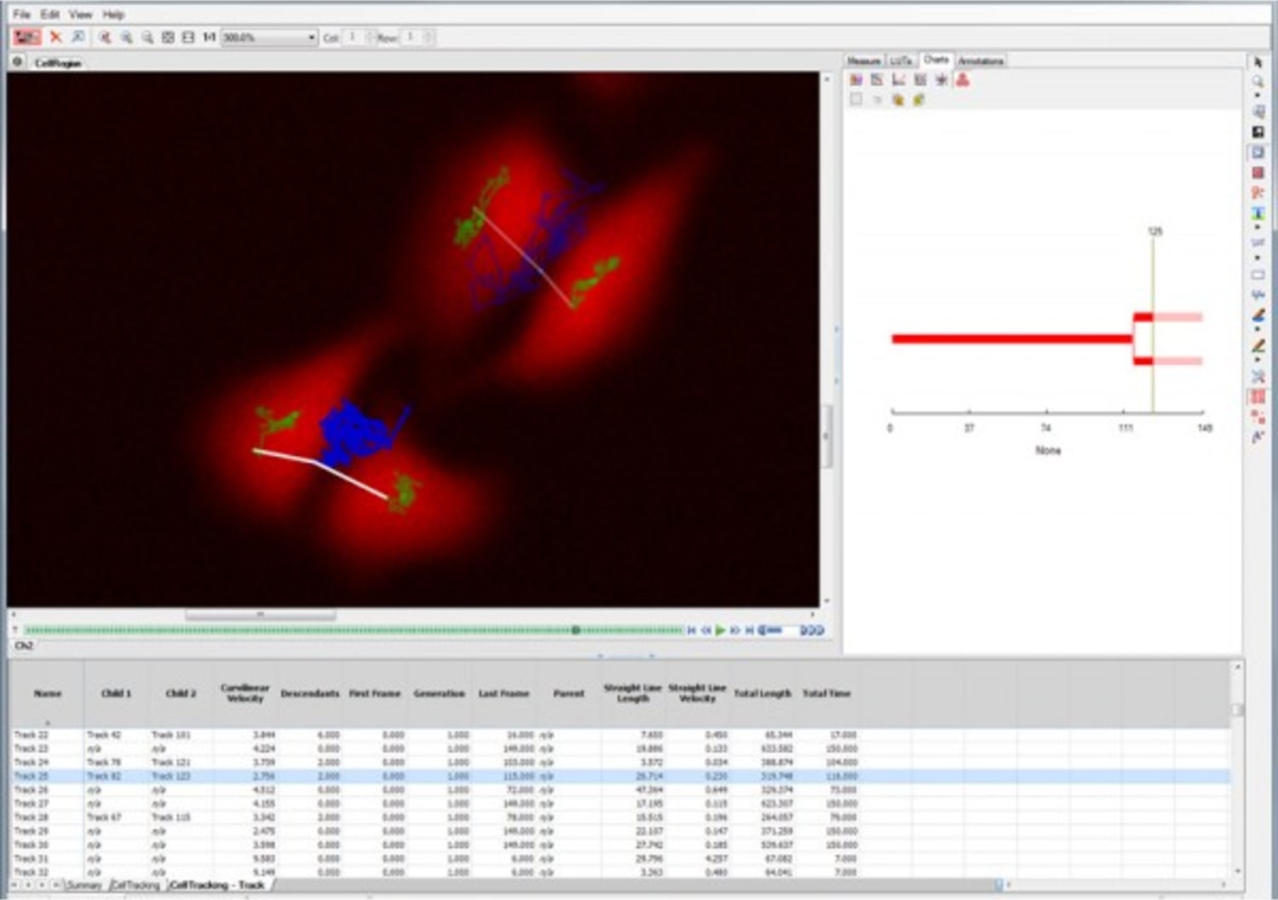The width and height of the screenshot is (1278, 900).
Task: Switch to the Summary sheet tab
Action: (84, 886)
